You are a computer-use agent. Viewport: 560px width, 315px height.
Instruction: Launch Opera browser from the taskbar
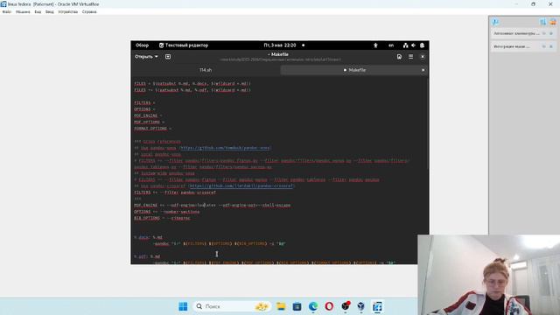click(329, 306)
